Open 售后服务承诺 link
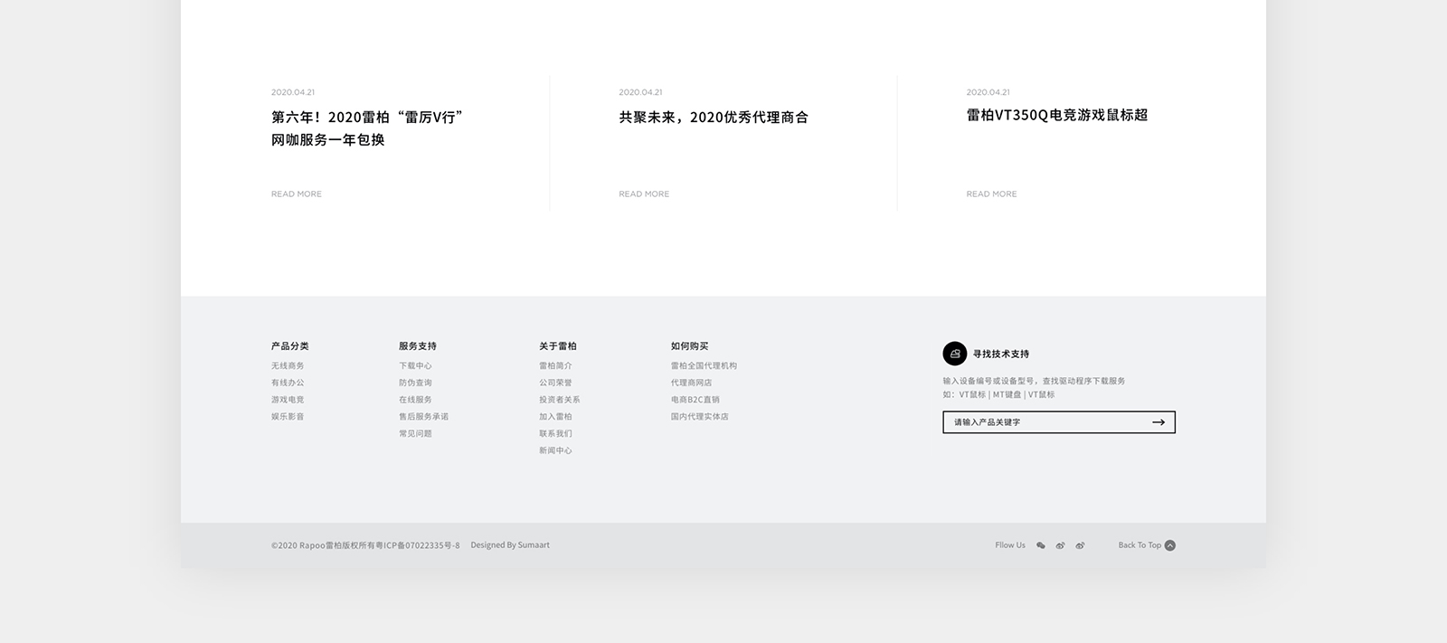 click(423, 417)
